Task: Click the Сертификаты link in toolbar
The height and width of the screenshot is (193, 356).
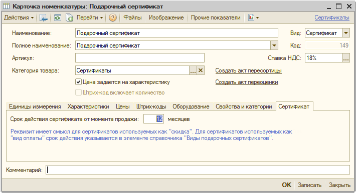Action: point(332,17)
